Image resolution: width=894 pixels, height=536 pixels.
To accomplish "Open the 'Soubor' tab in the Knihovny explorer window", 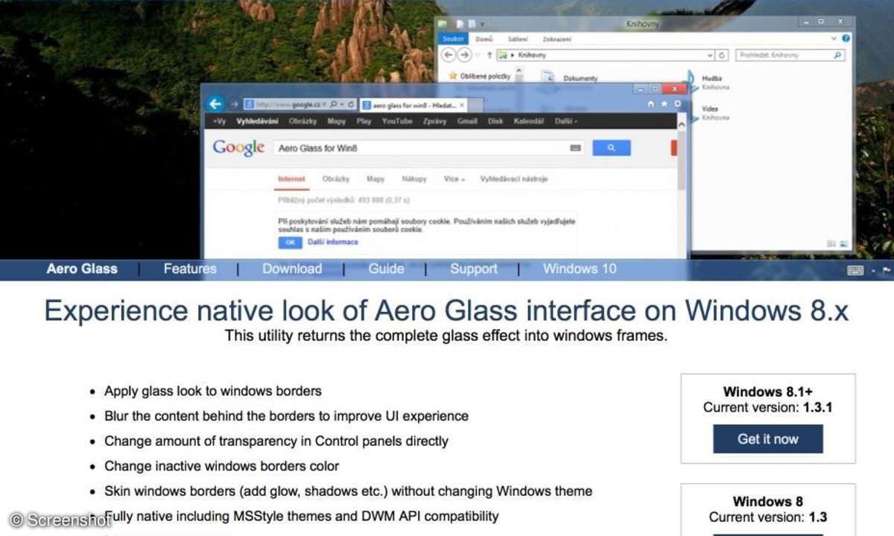I will click(453, 39).
